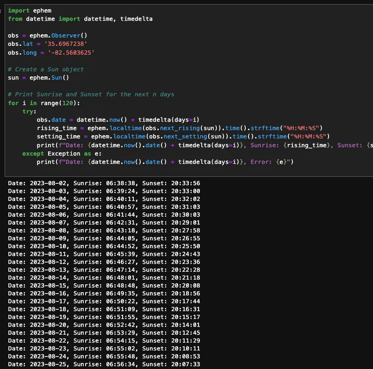
Task: Click the "Print Sunrise and Sunset" comment
Action: pyautogui.click(x=91, y=94)
